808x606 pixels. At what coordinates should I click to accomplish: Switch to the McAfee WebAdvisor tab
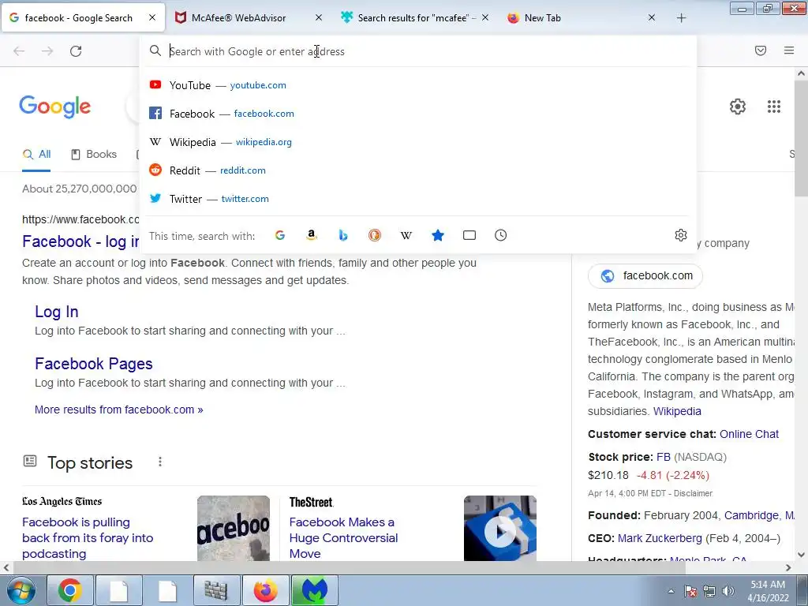238,18
